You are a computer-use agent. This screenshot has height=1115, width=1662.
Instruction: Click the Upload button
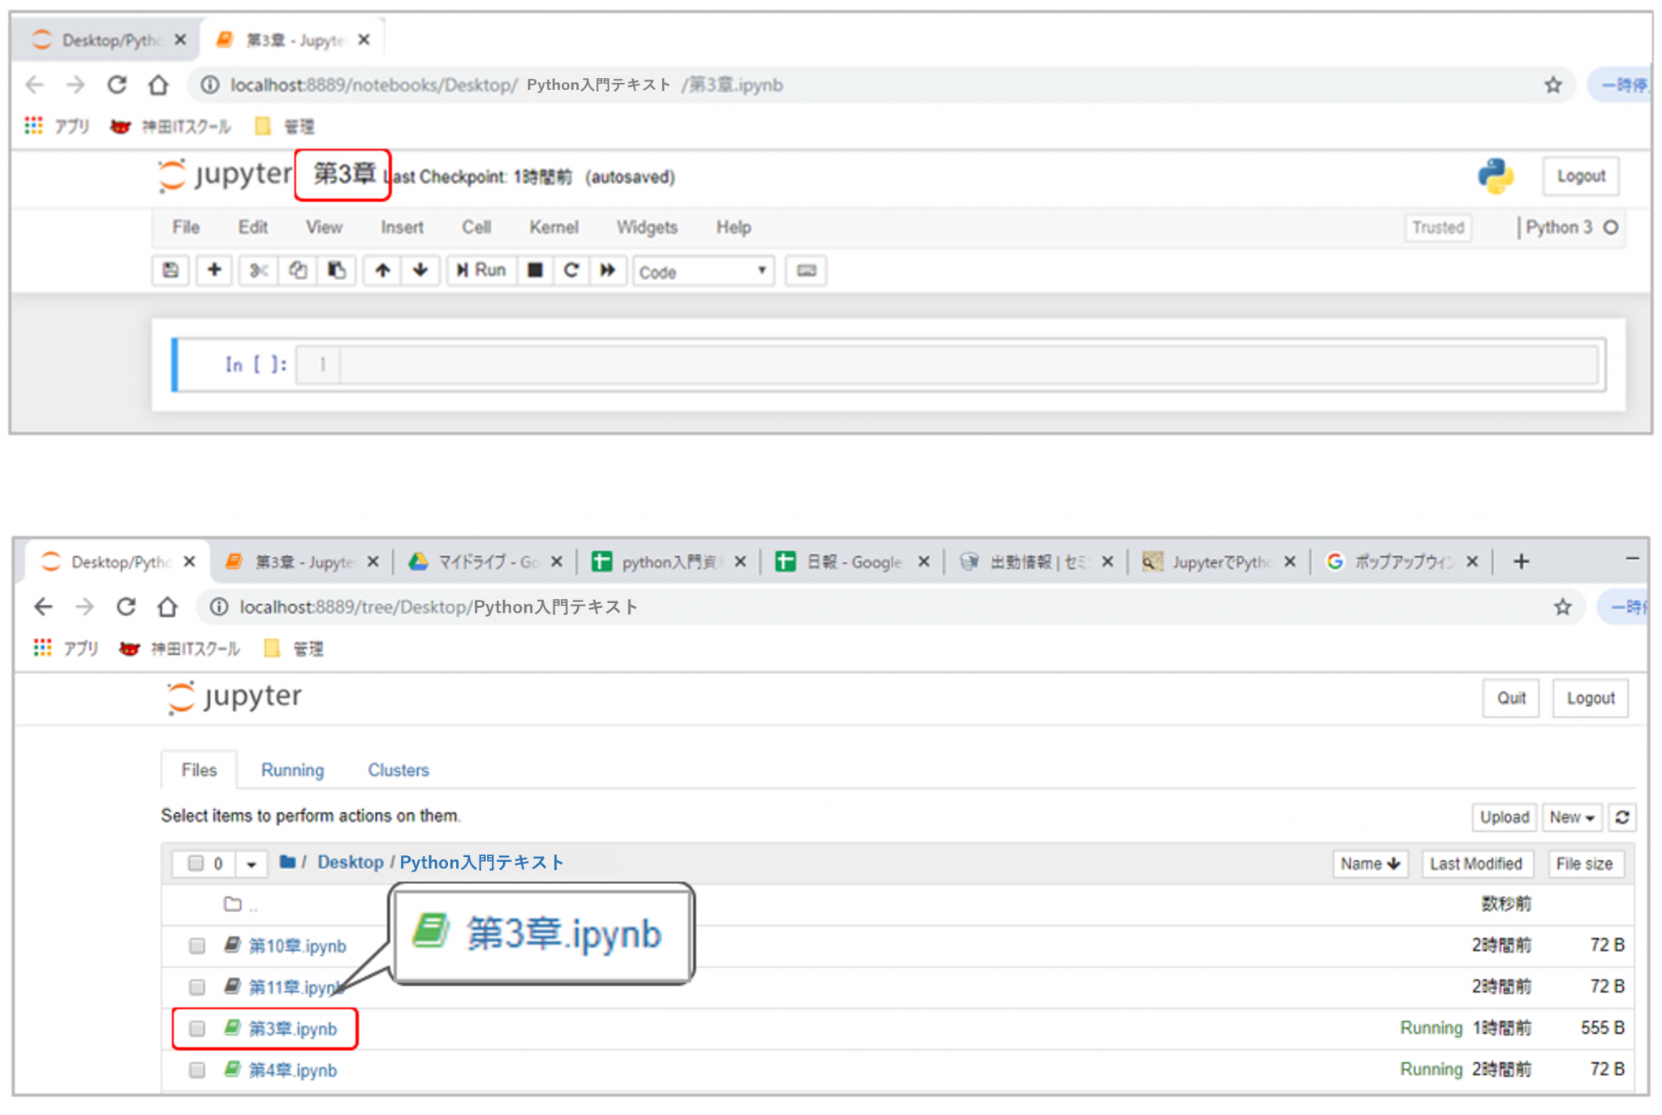[1504, 817]
